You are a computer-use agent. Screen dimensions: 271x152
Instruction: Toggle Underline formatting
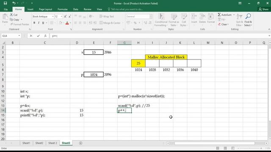(x=43, y=23)
